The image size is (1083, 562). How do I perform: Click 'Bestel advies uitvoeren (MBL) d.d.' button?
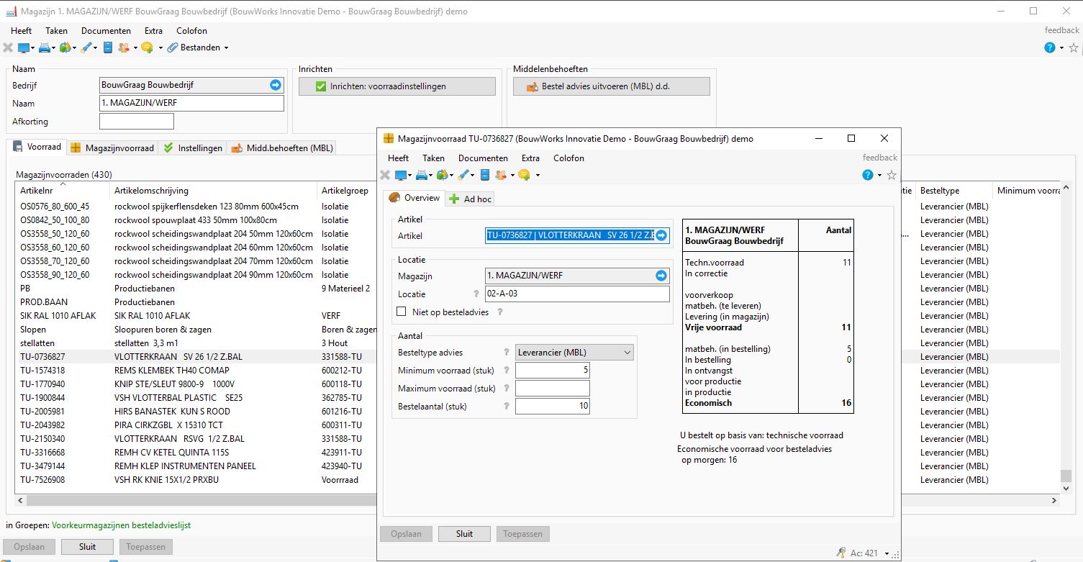pyautogui.click(x=611, y=86)
